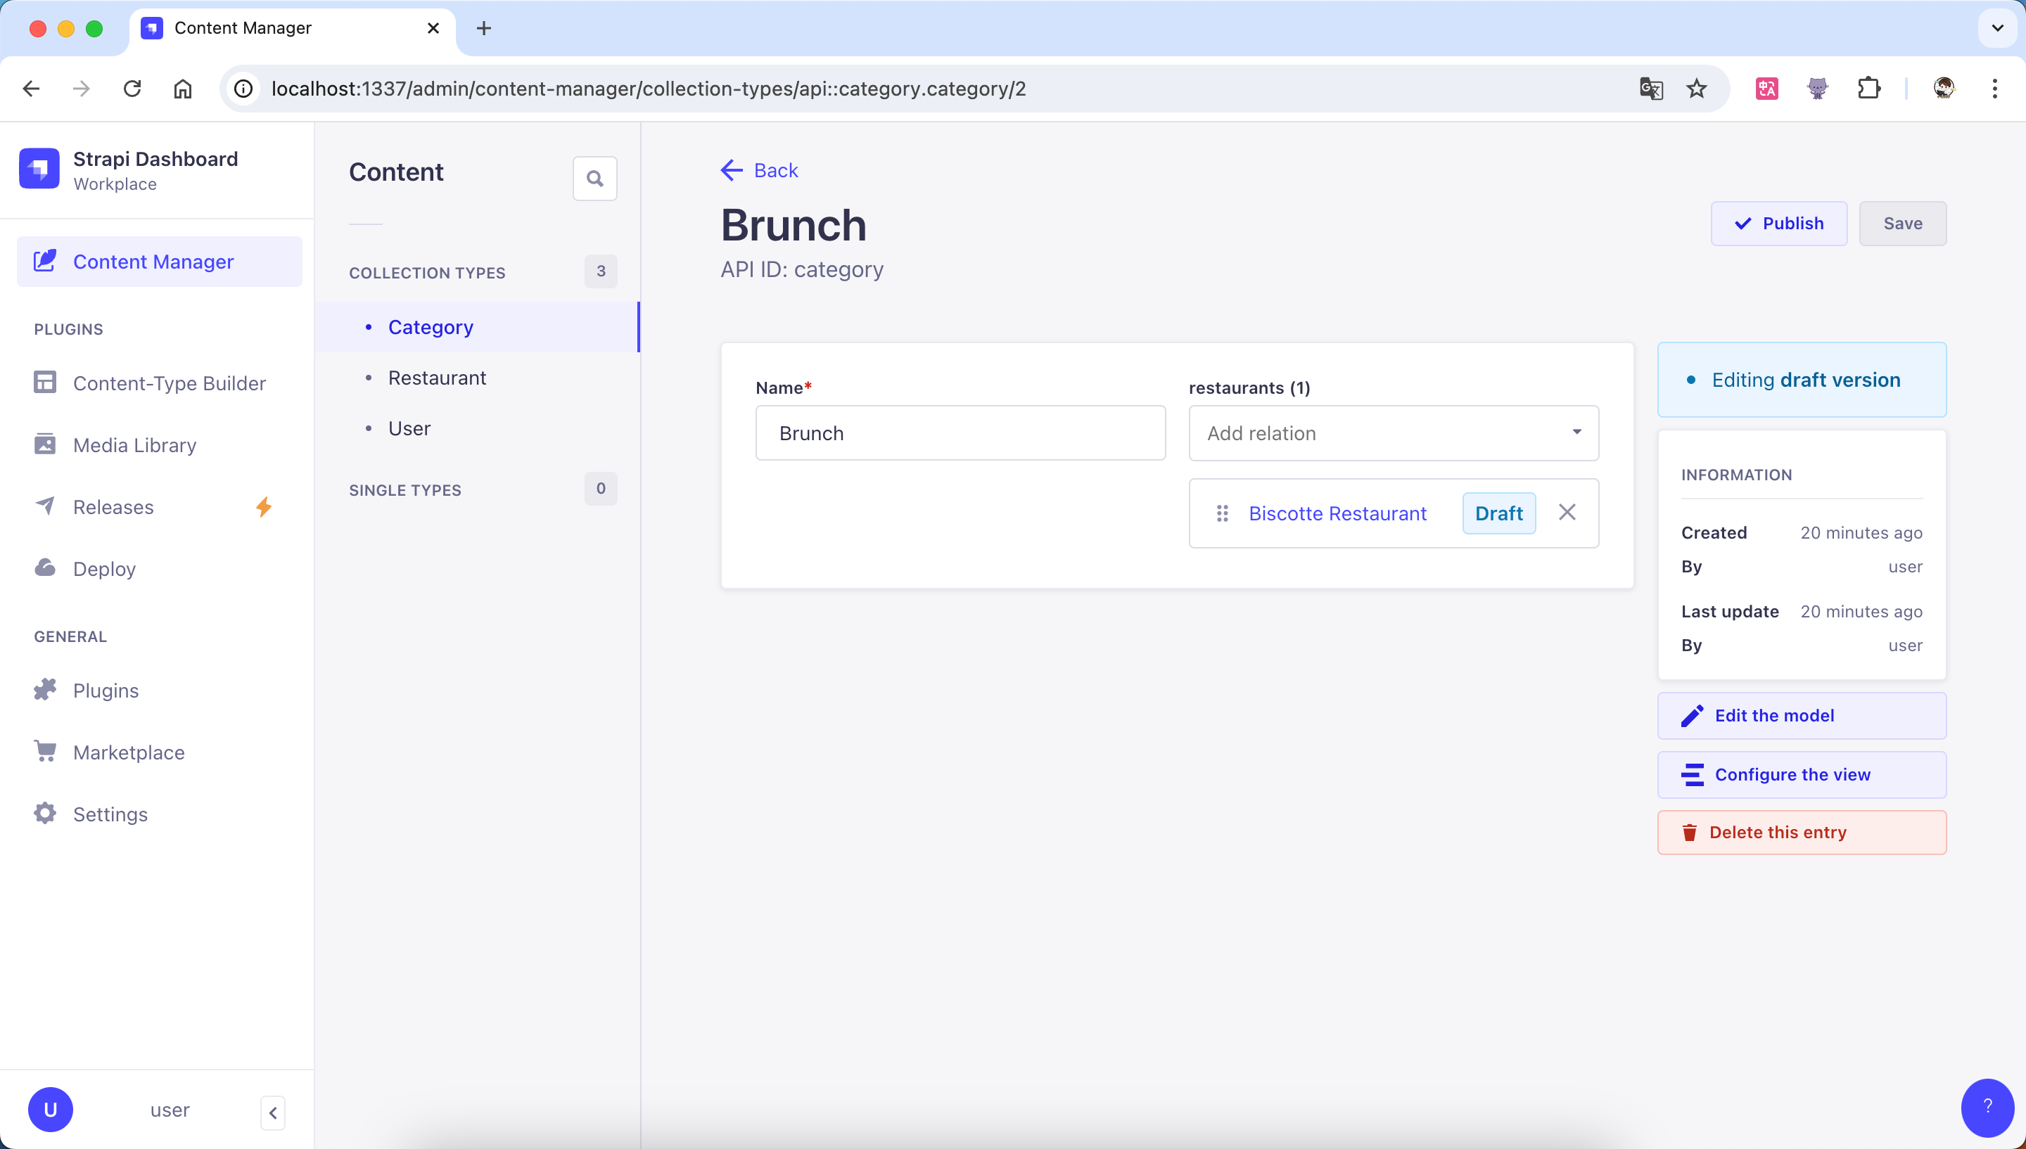Select User collection type

tap(409, 428)
